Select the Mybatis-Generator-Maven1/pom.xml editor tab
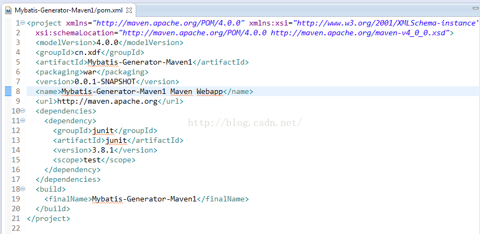Screen dimensions: 480x234 (x=69, y=10)
